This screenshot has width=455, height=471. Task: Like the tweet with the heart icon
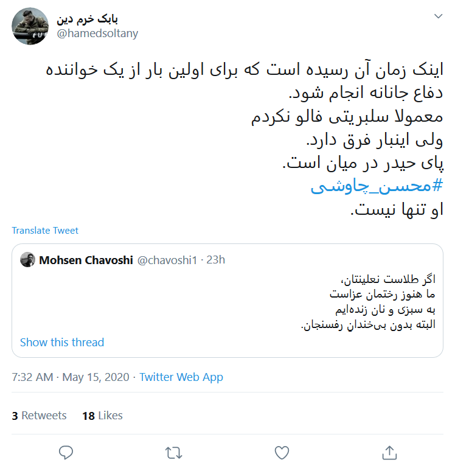[281, 452]
